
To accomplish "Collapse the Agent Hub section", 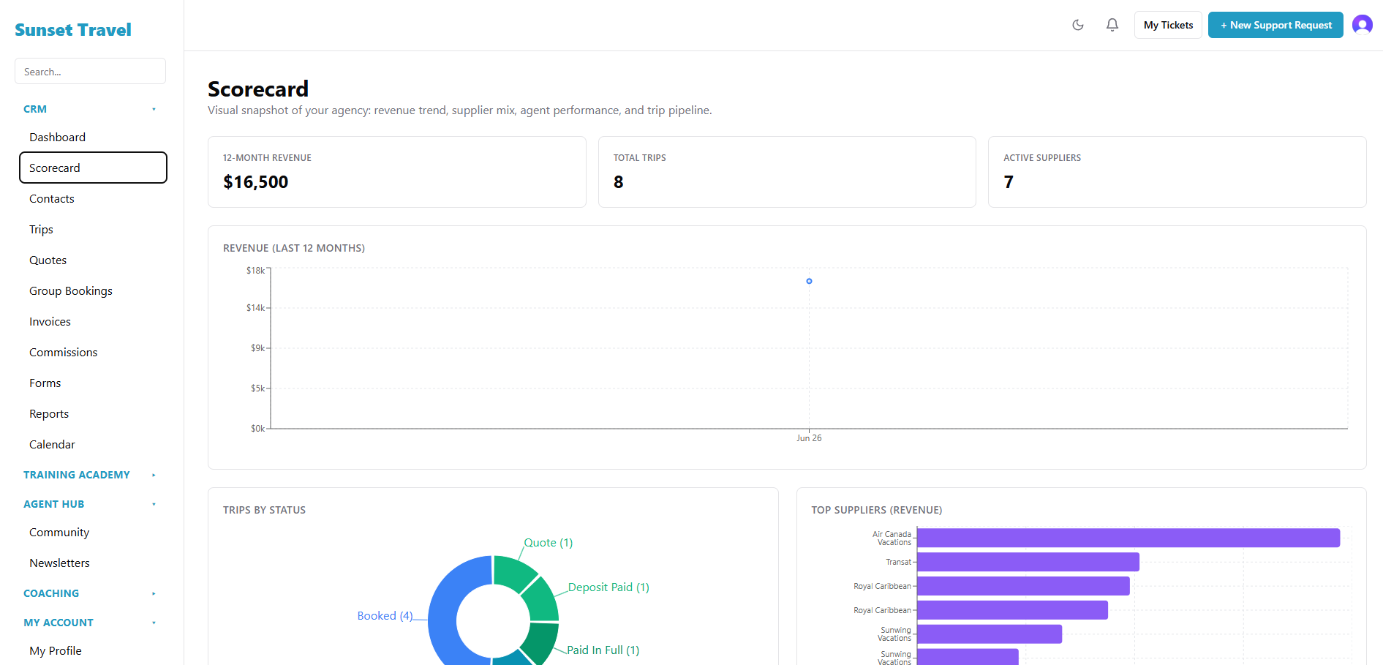I will 90,504.
